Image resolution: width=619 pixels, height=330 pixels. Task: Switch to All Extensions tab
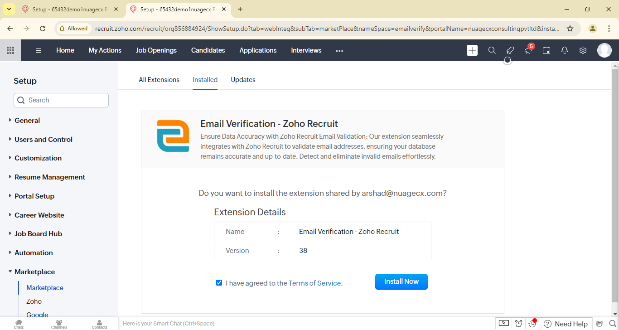point(159,80)
